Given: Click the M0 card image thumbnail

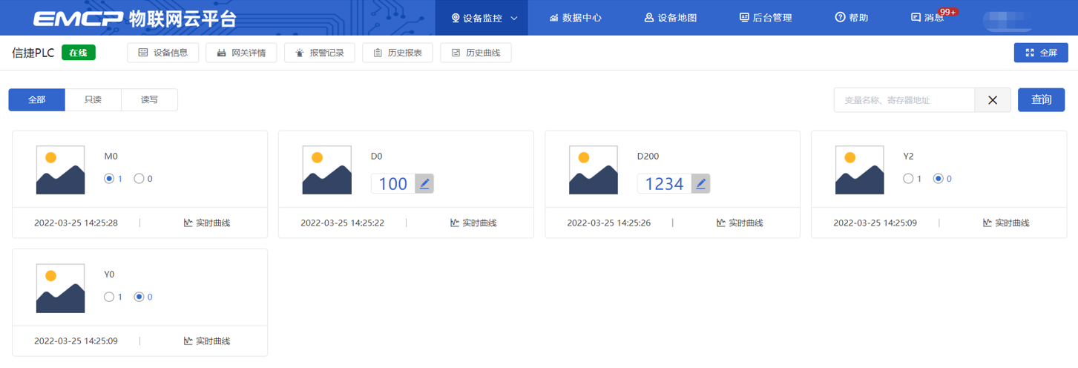Looking at the screenshot, I should tap(61, 170).
